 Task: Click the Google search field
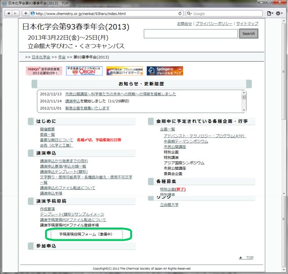pyautogui.click(x=224, y=14)
